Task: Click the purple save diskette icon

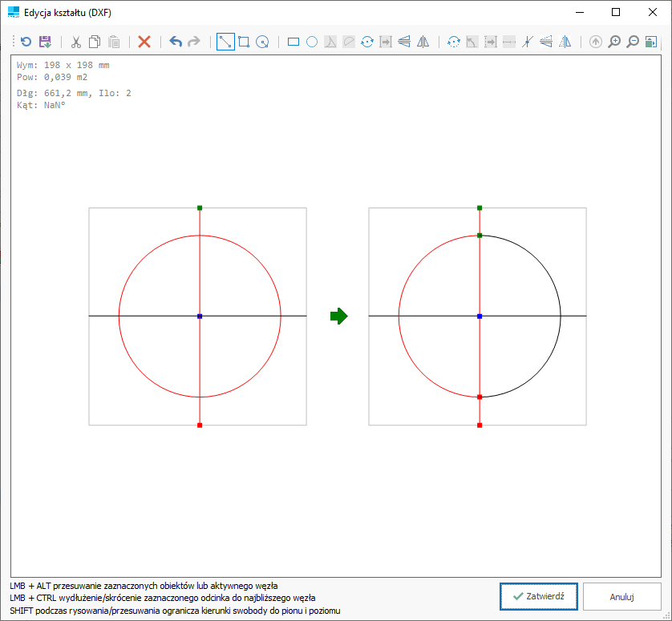Action: tap(45, 42)
